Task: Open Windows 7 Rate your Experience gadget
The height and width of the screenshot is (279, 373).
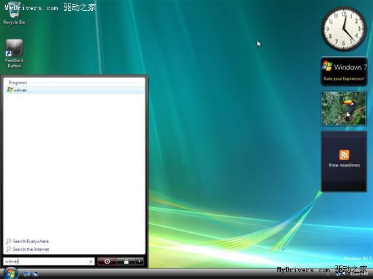Action: (344, 71)
